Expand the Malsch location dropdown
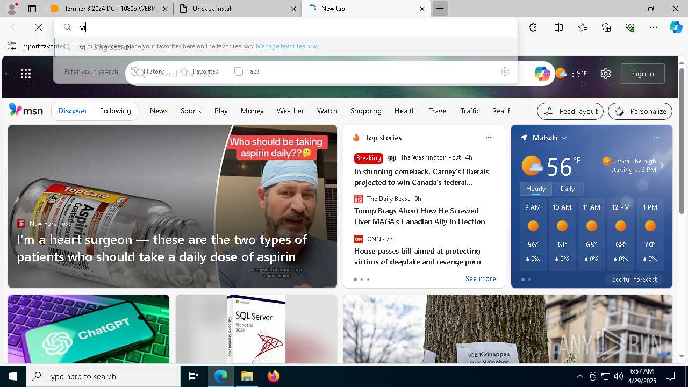Viewport: 688px width, 387px height. pyautogui.click(x=564, y=138)
